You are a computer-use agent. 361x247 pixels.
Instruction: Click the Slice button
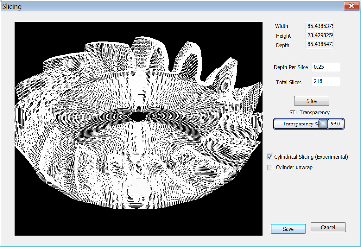[x=312, y=101]
